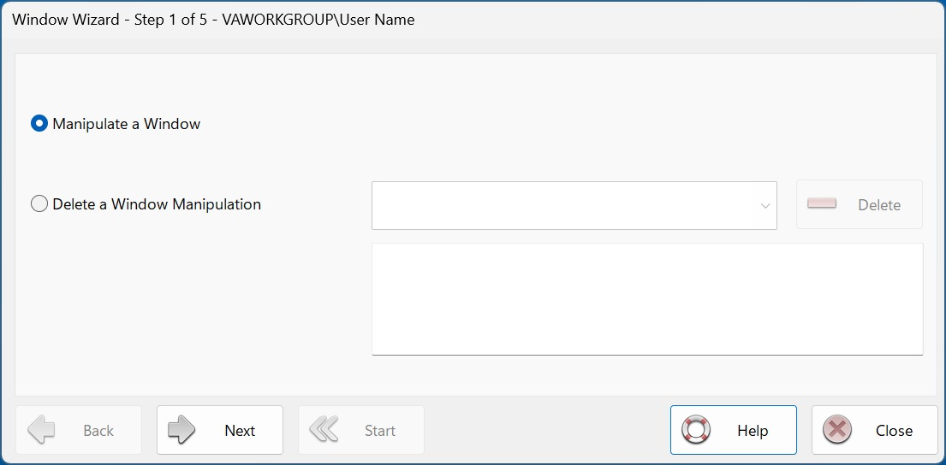Click the Back button

[x=79, y=430]
